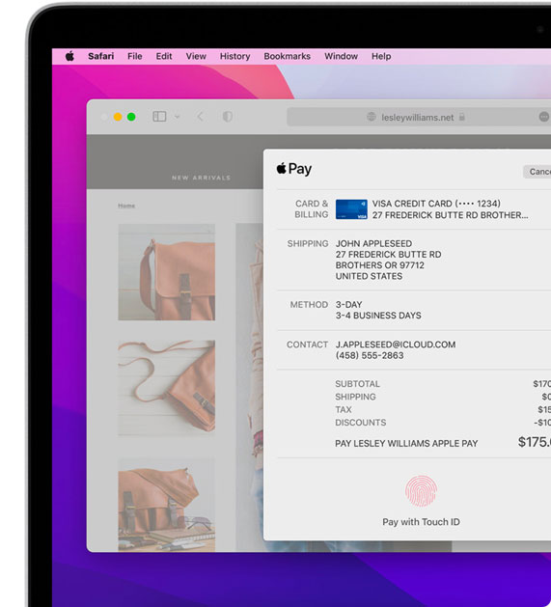Open the privacy shield report icon

228,117
